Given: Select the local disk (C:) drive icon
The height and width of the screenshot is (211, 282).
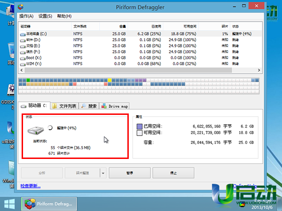Looking at the screenshot, I should coord(23,34).
